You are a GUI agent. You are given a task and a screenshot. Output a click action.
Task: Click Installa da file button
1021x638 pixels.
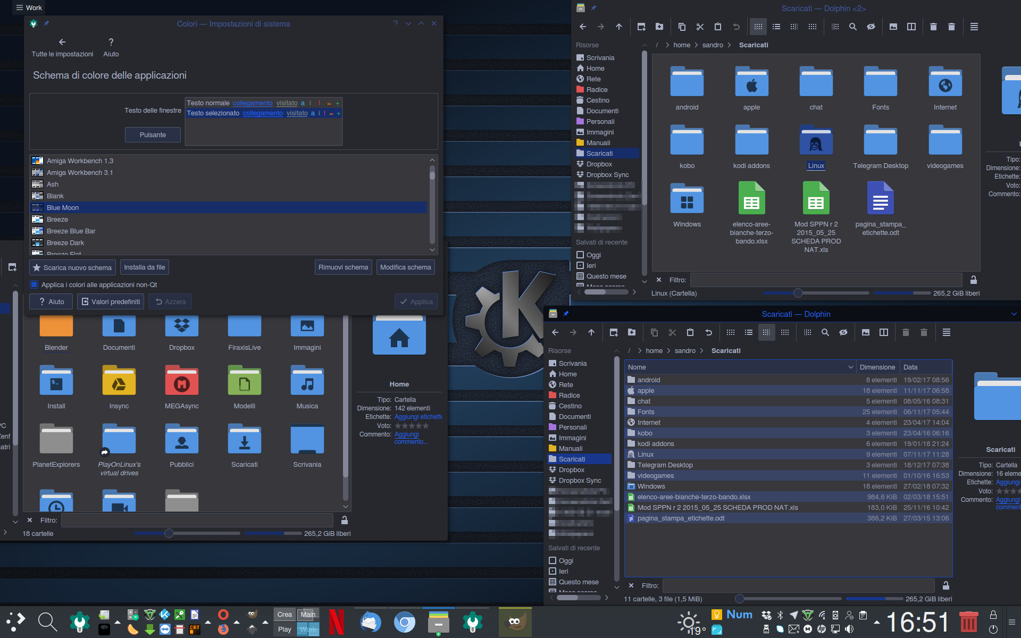pos(145,267)
